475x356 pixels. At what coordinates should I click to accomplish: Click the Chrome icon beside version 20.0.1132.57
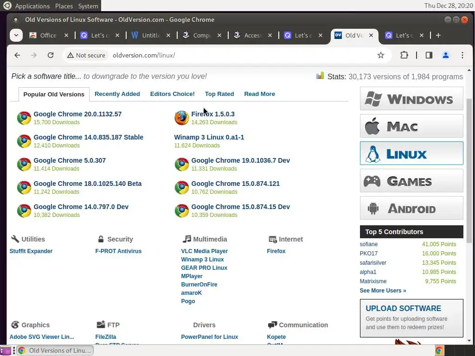click(24, 118)
